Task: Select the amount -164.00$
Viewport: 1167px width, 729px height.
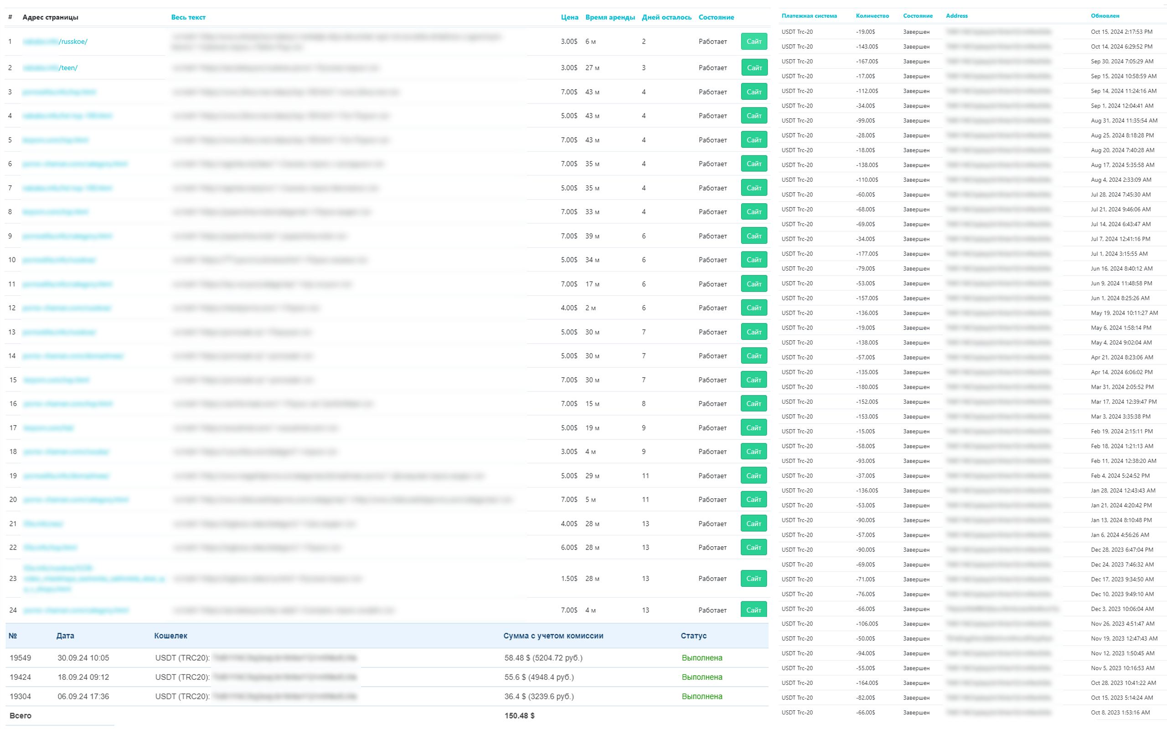Action: pyautogui.click(x=867, y=683)
